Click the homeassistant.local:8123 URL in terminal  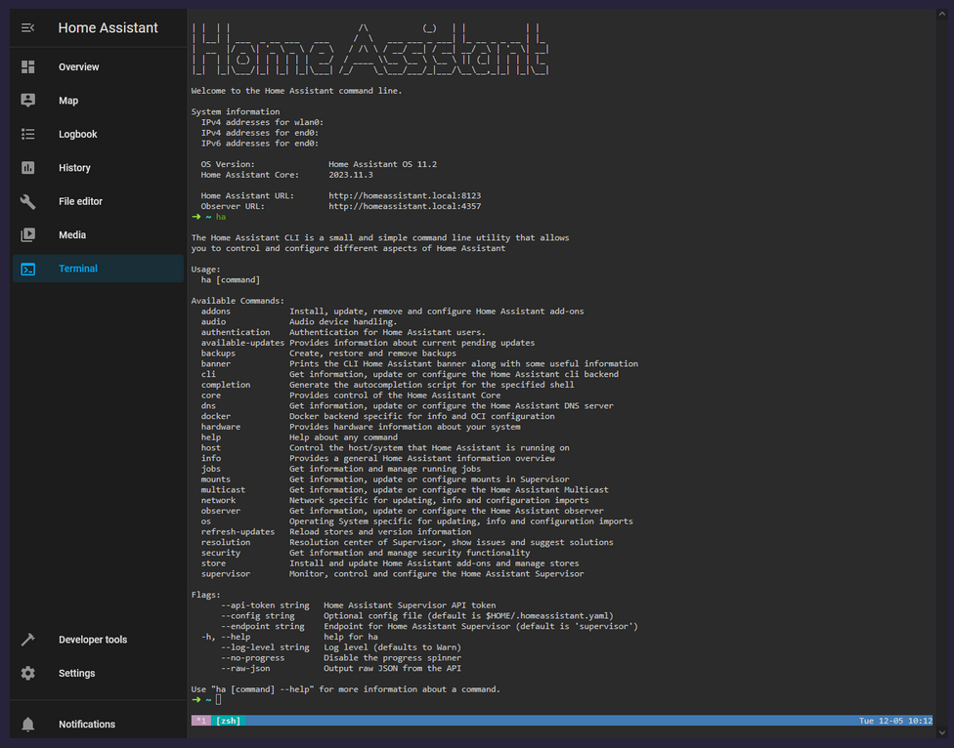[404, 195]
